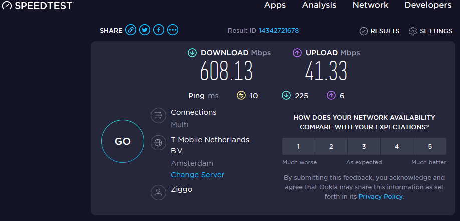Select rating 3 as expected
This screenshot has width=460, height=221.
tap(364, 147)
